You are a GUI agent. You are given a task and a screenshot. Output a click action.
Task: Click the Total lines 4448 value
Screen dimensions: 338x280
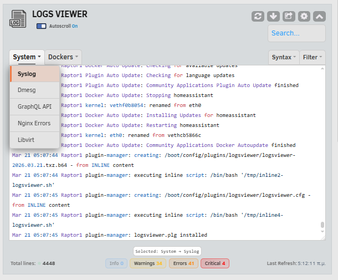(x=49, y=263)
